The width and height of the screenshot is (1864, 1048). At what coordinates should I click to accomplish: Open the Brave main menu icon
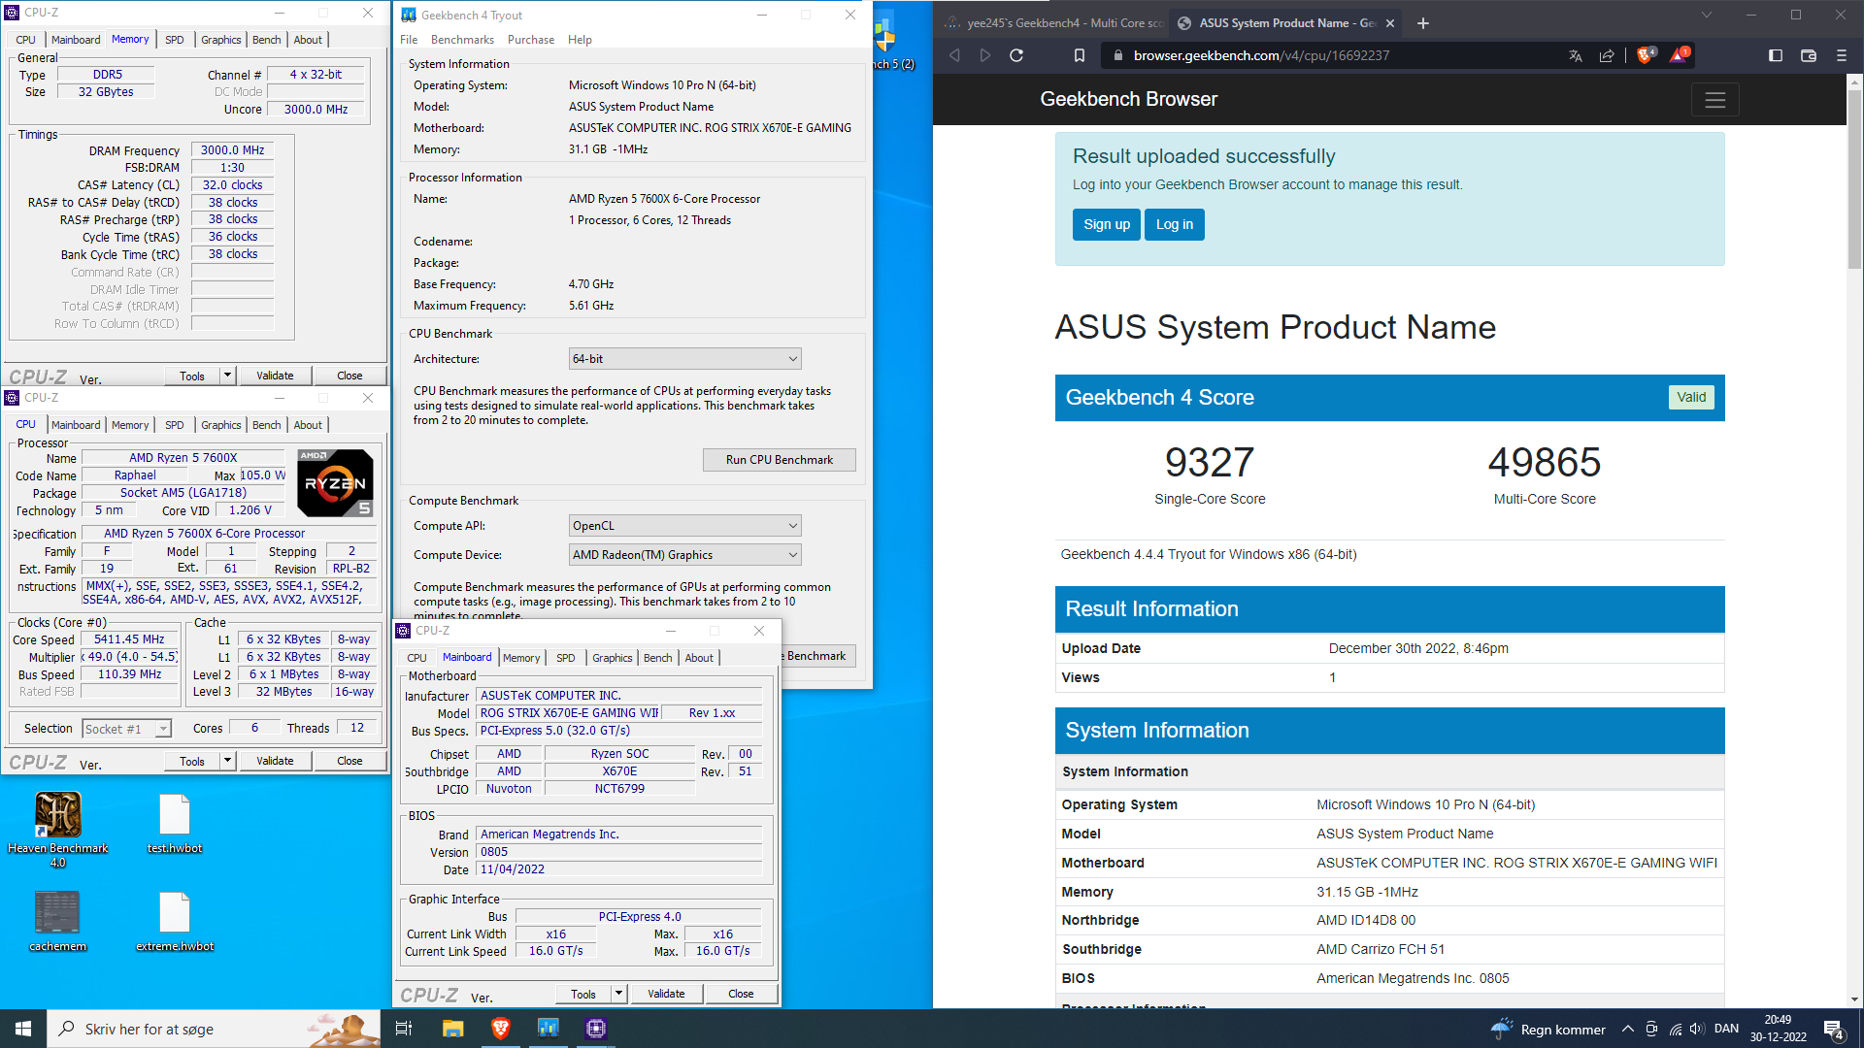1841,55
